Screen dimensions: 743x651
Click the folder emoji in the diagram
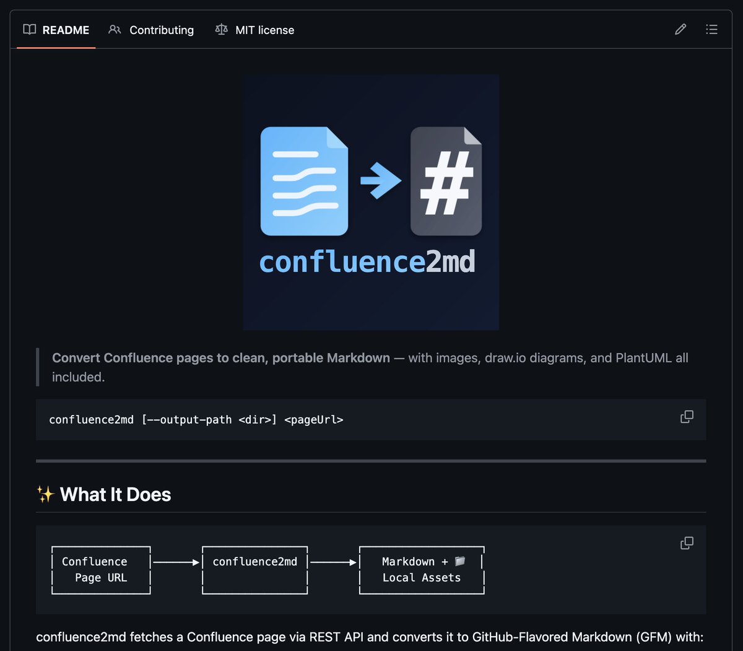pos(460,561)
